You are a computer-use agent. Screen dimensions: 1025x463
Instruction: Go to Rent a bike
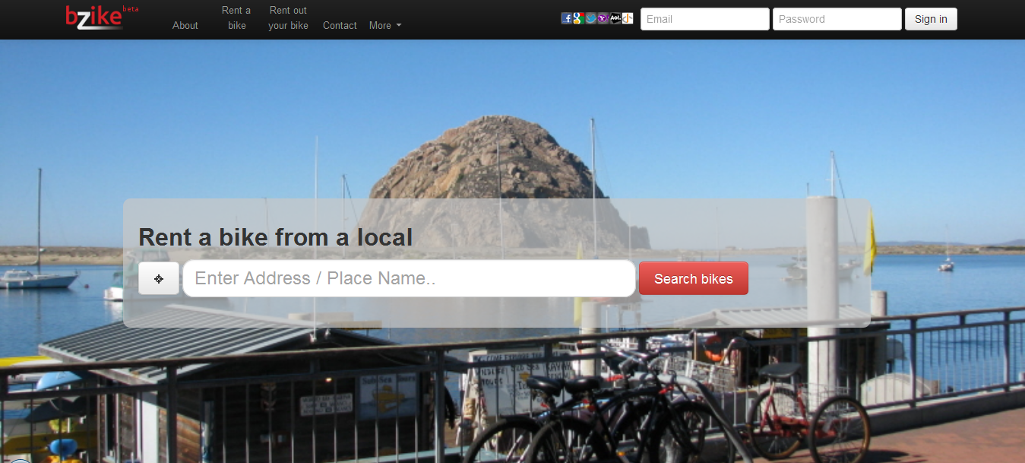click(x=236, y=17)
